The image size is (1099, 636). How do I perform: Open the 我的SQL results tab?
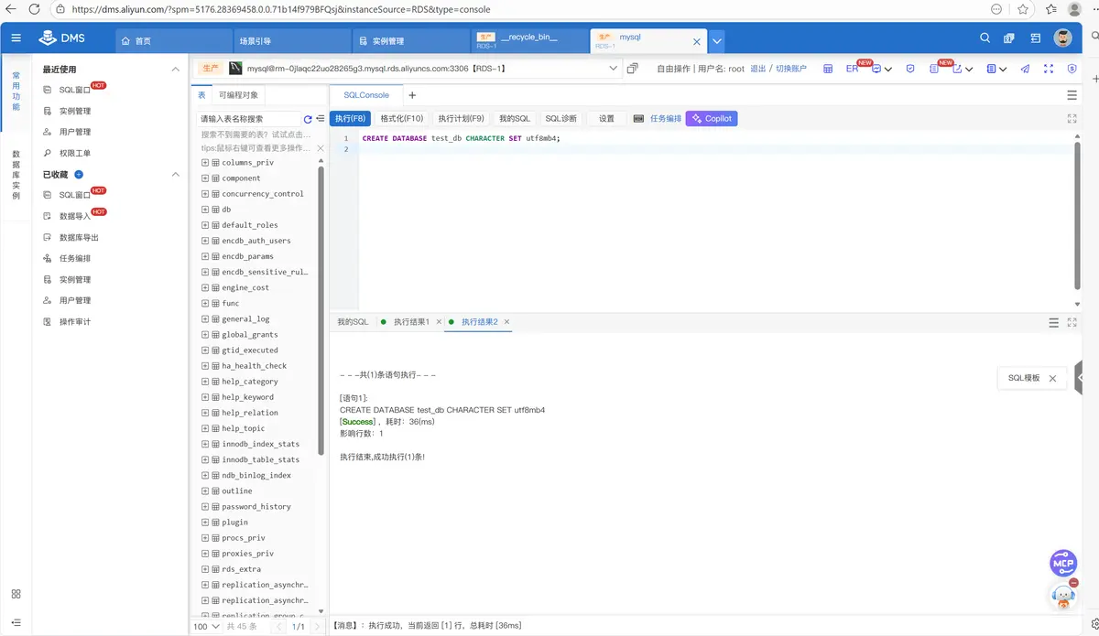[x=353, y=322]
